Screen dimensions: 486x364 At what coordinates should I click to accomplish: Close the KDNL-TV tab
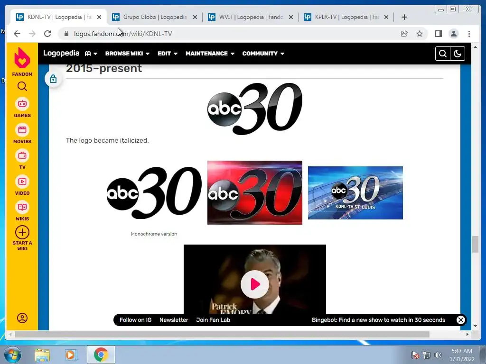[x=99, y=17]
